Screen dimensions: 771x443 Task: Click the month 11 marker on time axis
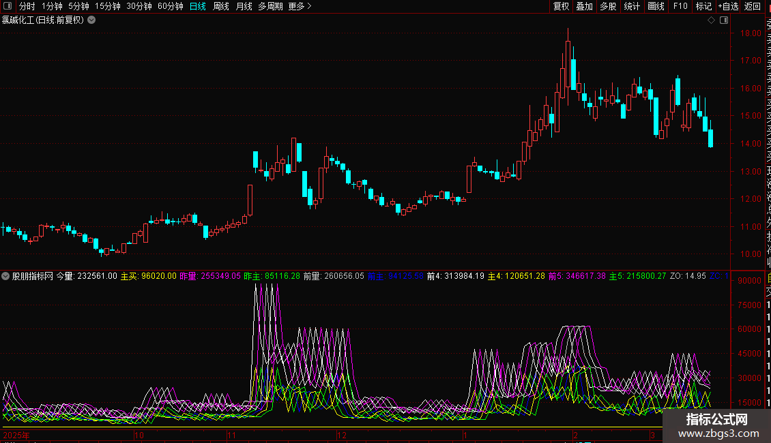tap(232, 435)
